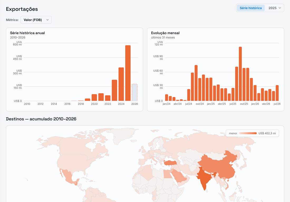Open the Valor (FOB) metric dropdown
The height and width of the screenshot is (202, 290).
(36, 20)
